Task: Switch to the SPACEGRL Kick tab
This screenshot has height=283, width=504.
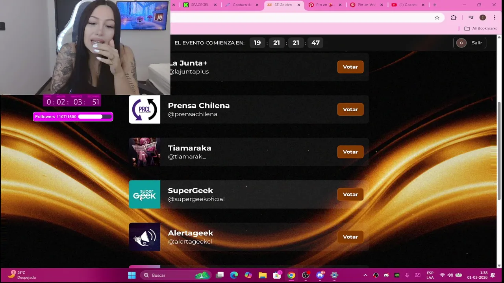Action: (199, 5)
